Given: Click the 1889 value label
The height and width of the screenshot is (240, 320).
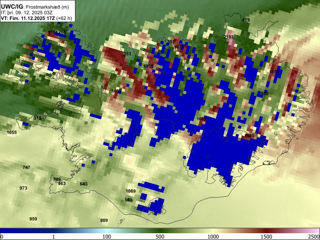Looking at the screenshot, I should (274, 71).
